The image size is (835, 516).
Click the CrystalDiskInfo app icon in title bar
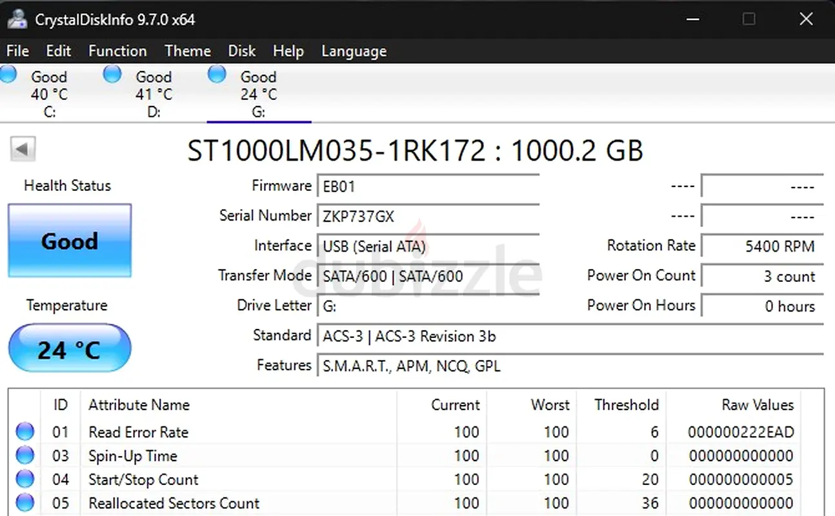pyautogui.click(x=17, y=19)
